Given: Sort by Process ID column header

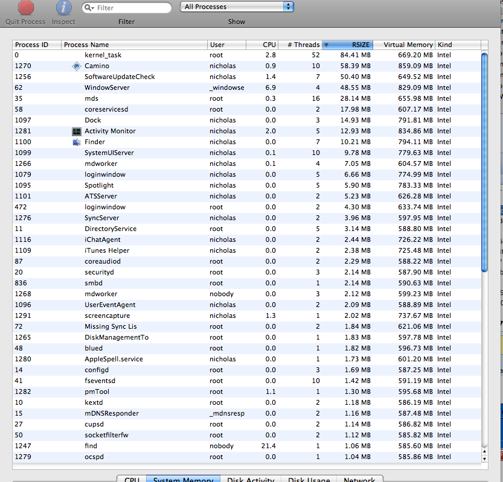Looking at the screenshot, I should click(x=37, y=45).
